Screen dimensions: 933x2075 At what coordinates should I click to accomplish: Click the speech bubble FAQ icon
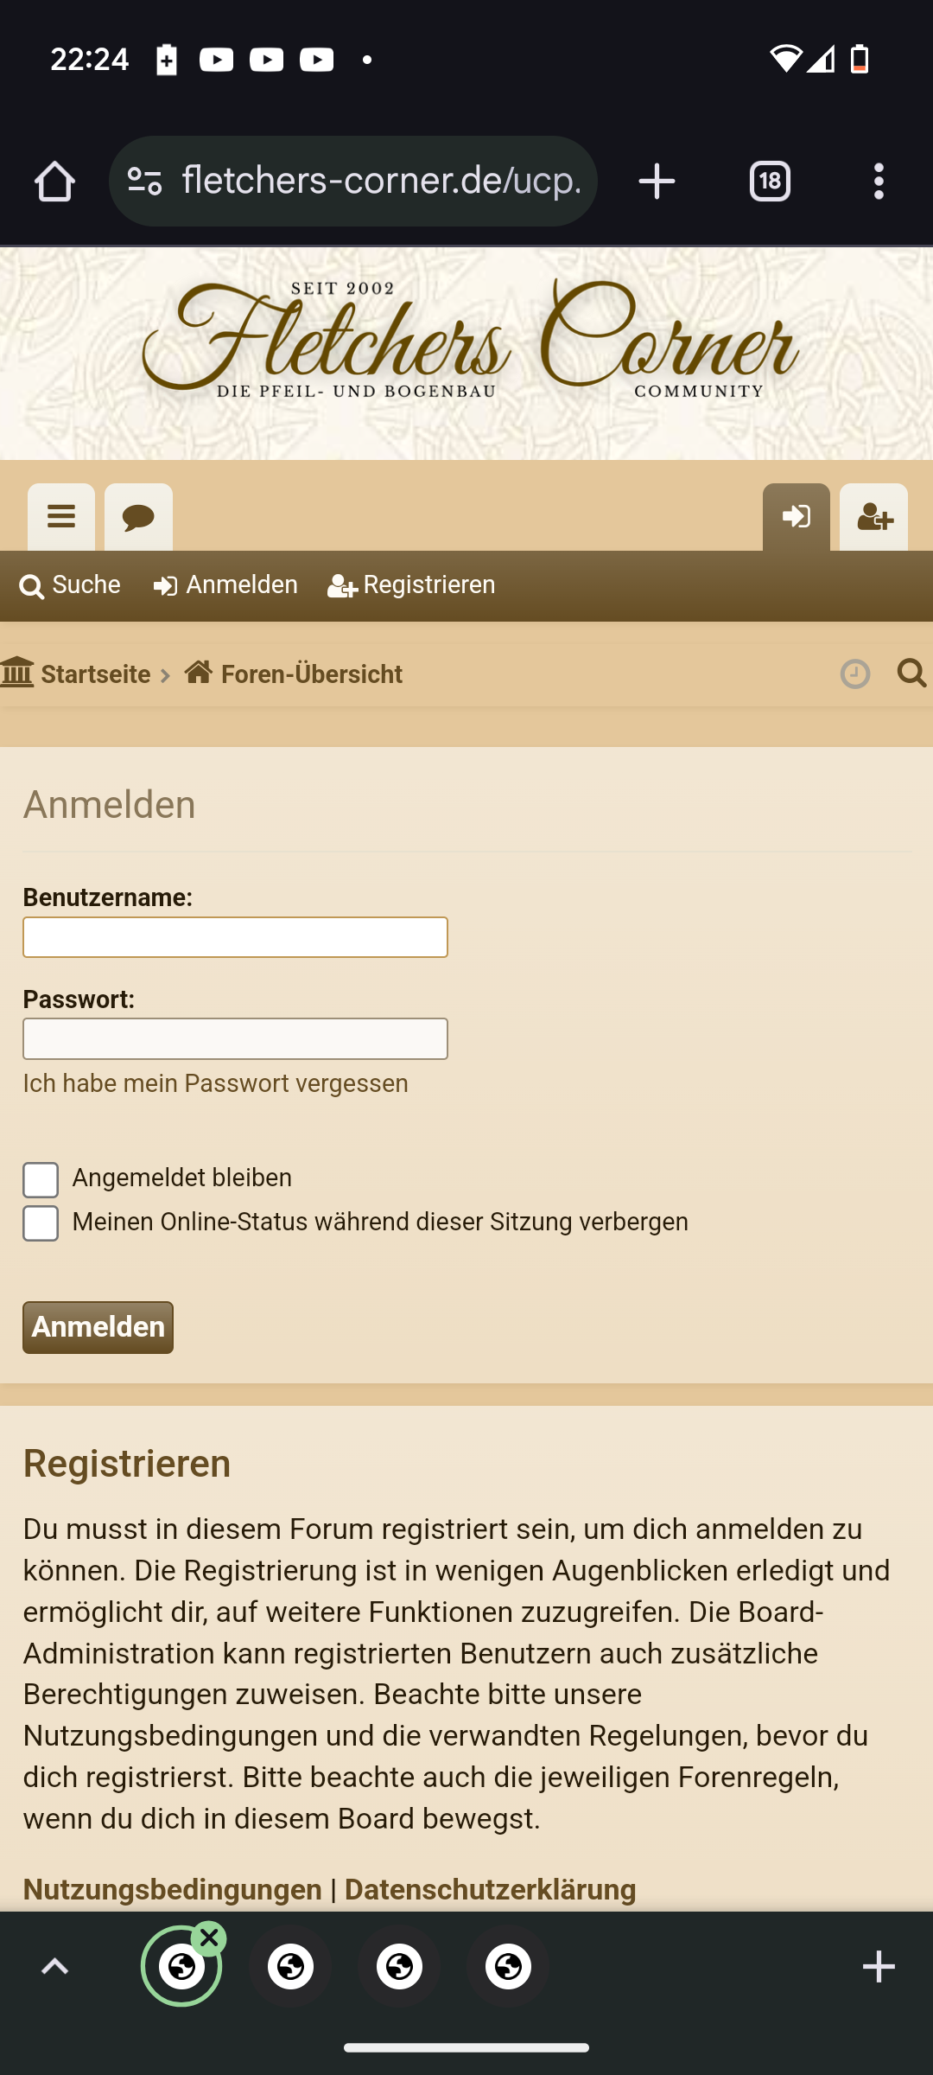coord(138,517)
